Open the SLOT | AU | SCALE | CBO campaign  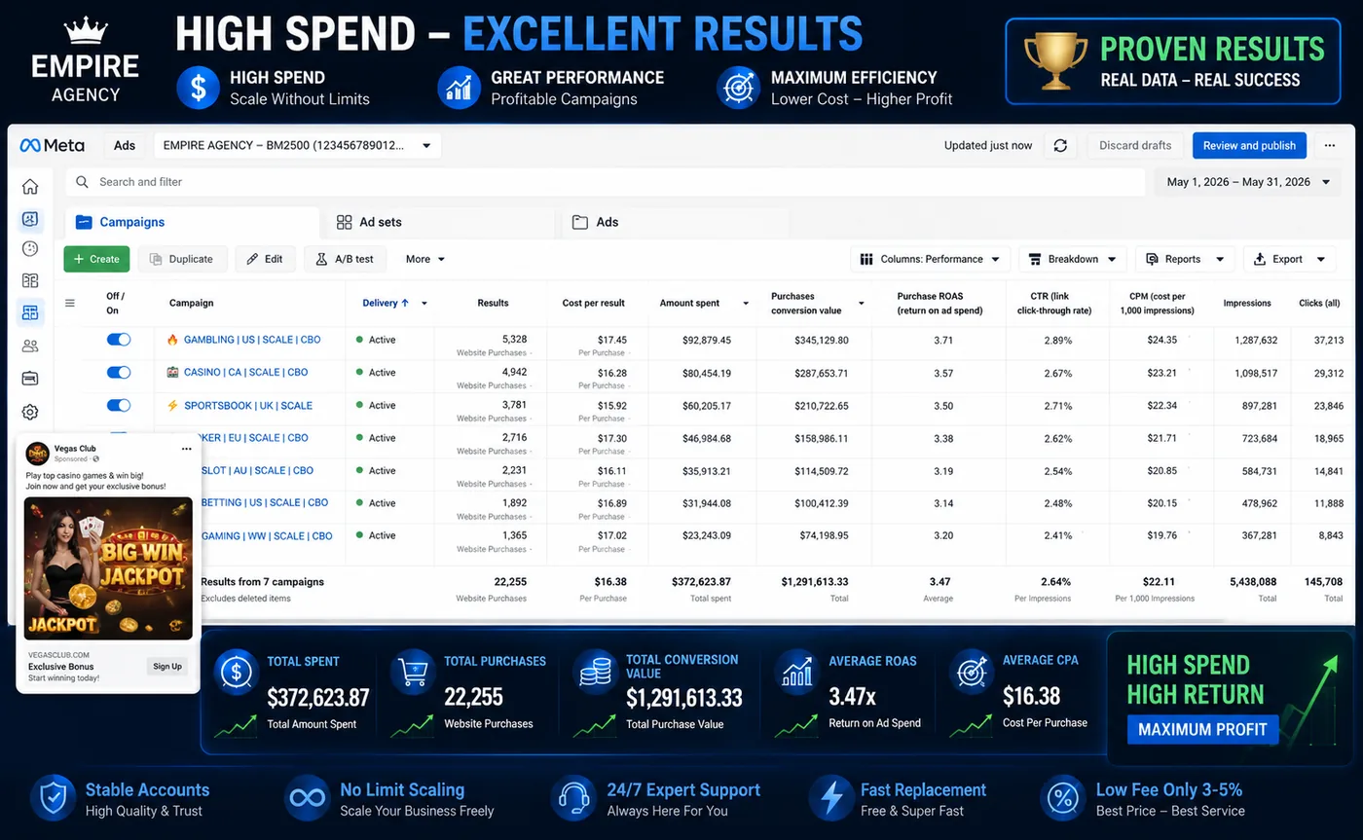click(x=257, y=470)
